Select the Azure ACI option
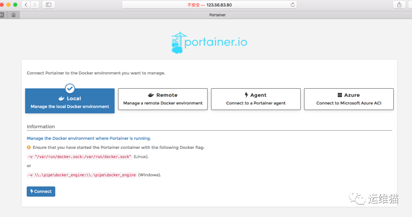The image size is (412, 217). [x=349, y=99]
